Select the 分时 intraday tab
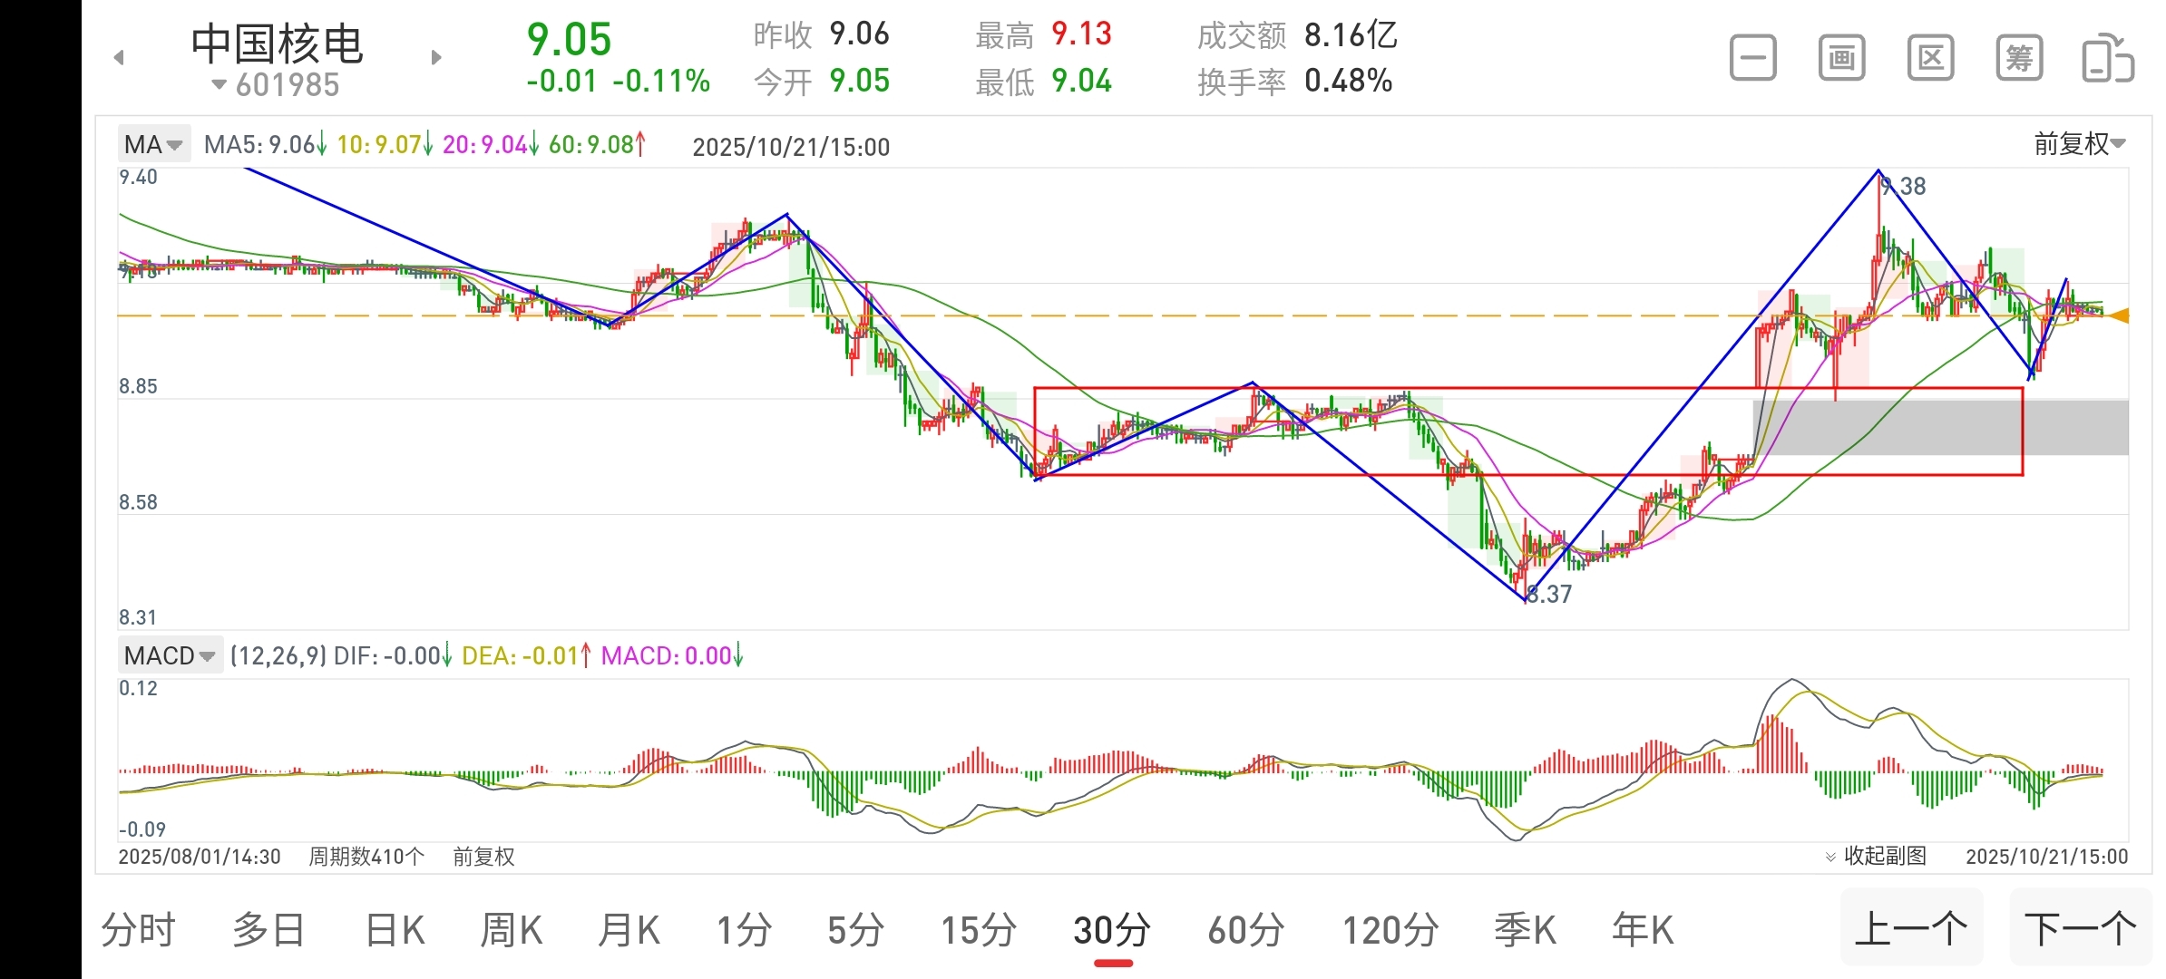Screen dimensions: 2166x979 (138, 930)
